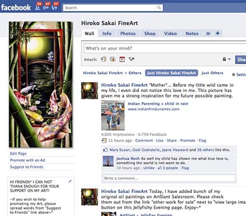Open wall Settings gear link
246x216 pixels.
coord(239,75)
